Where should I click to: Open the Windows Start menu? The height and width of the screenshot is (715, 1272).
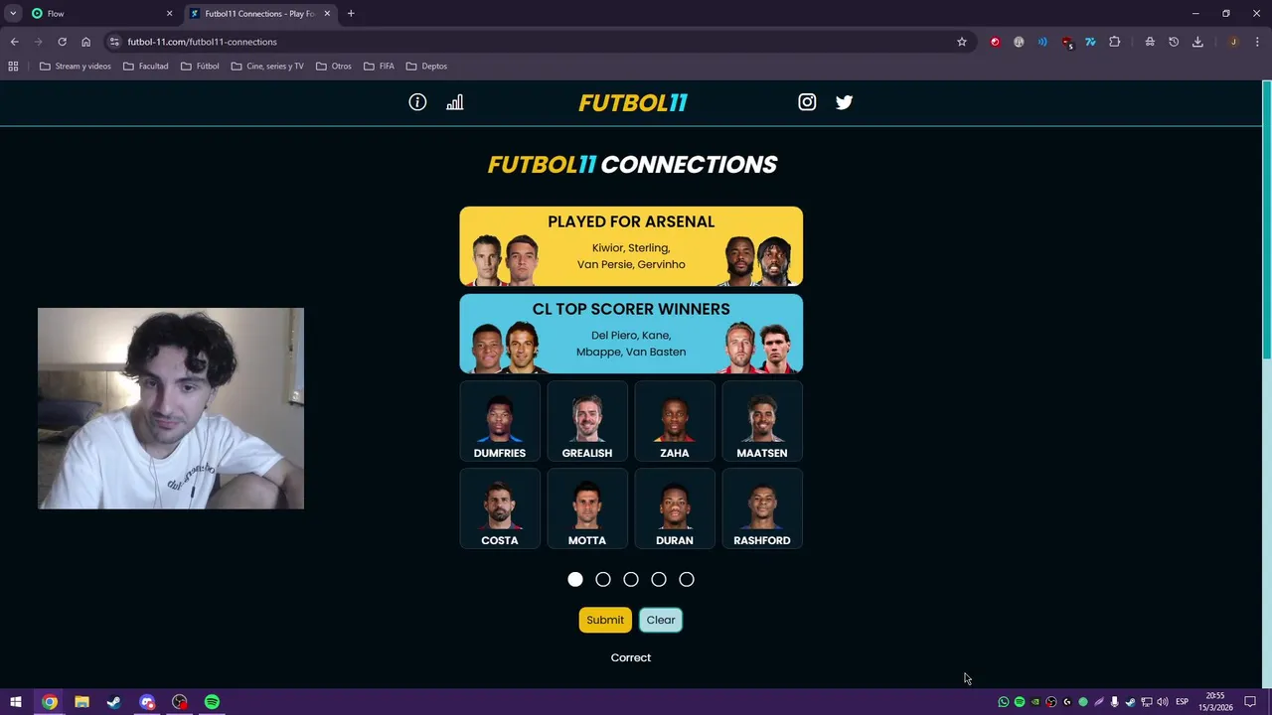[x=16, y=702]
